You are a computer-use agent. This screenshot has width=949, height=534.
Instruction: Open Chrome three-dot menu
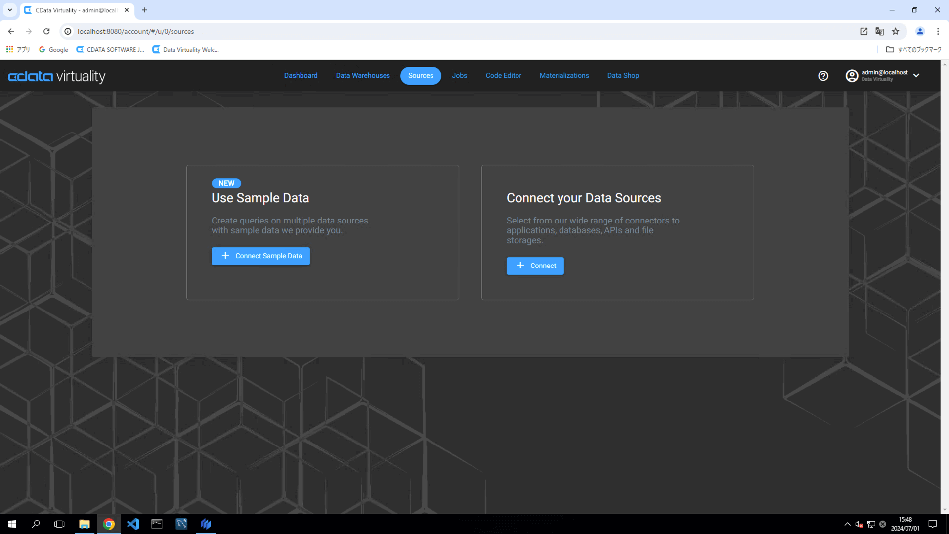pos(938,31)
